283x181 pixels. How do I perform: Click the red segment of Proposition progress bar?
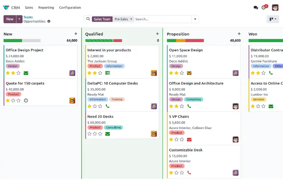point(194,40)
